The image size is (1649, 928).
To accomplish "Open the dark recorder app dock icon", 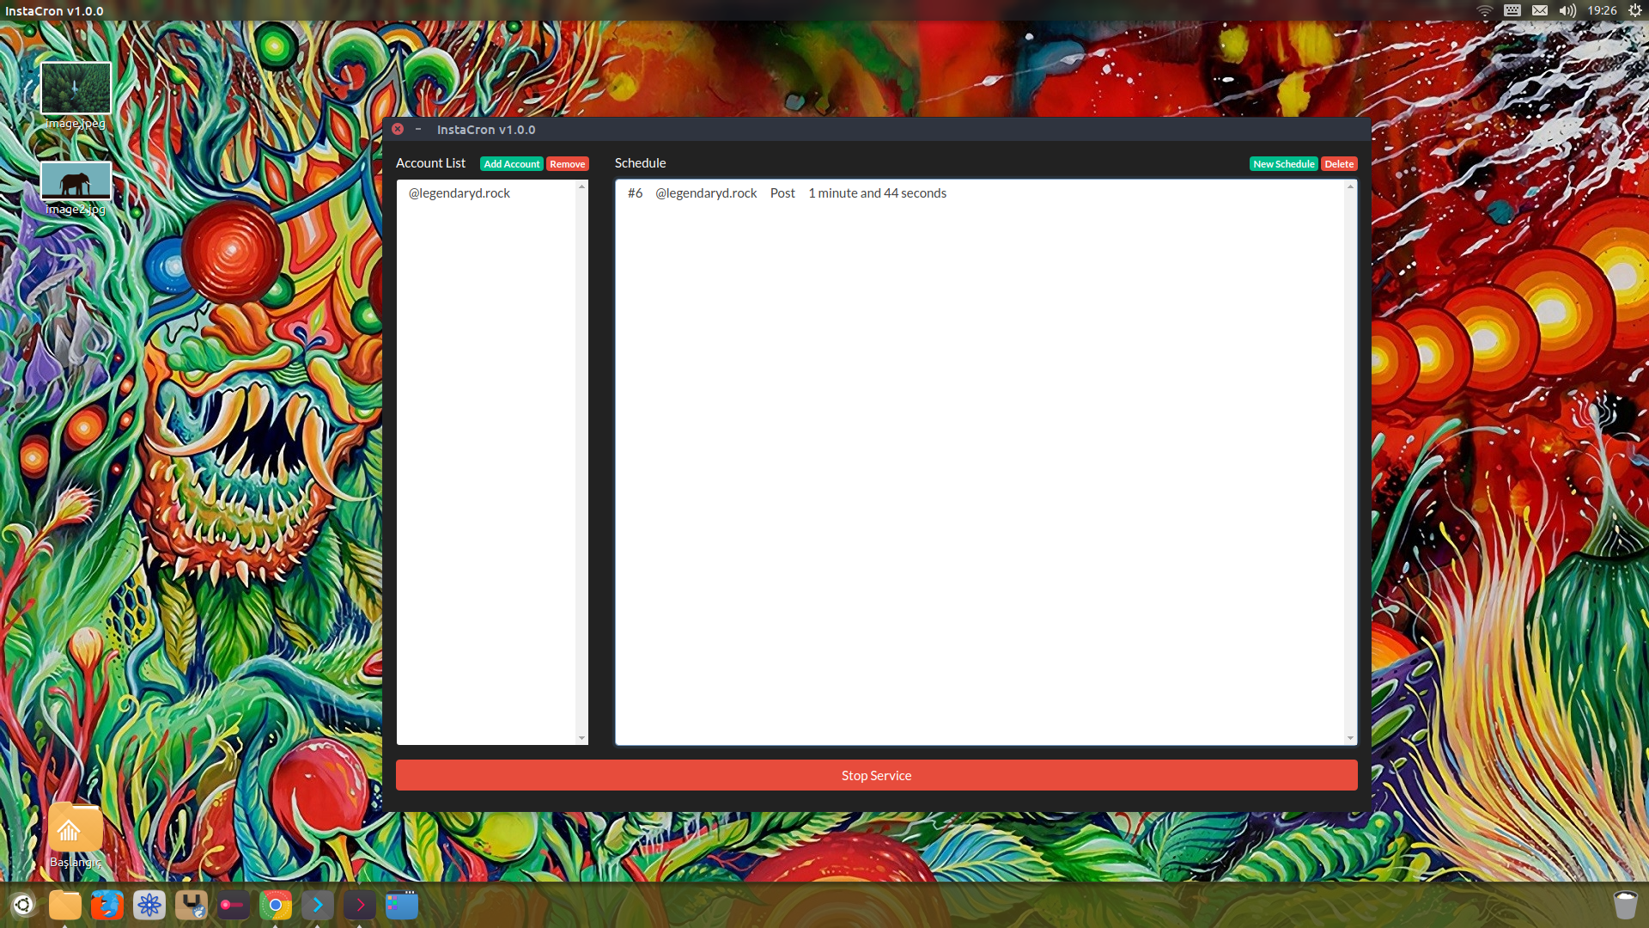I will (233, 905).
